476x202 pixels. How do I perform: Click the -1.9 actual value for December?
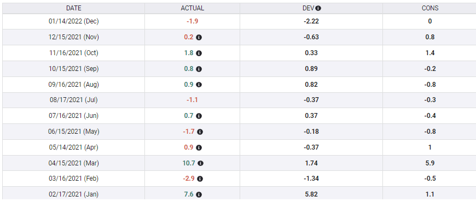pyautogui.click(x=193, y=21)
